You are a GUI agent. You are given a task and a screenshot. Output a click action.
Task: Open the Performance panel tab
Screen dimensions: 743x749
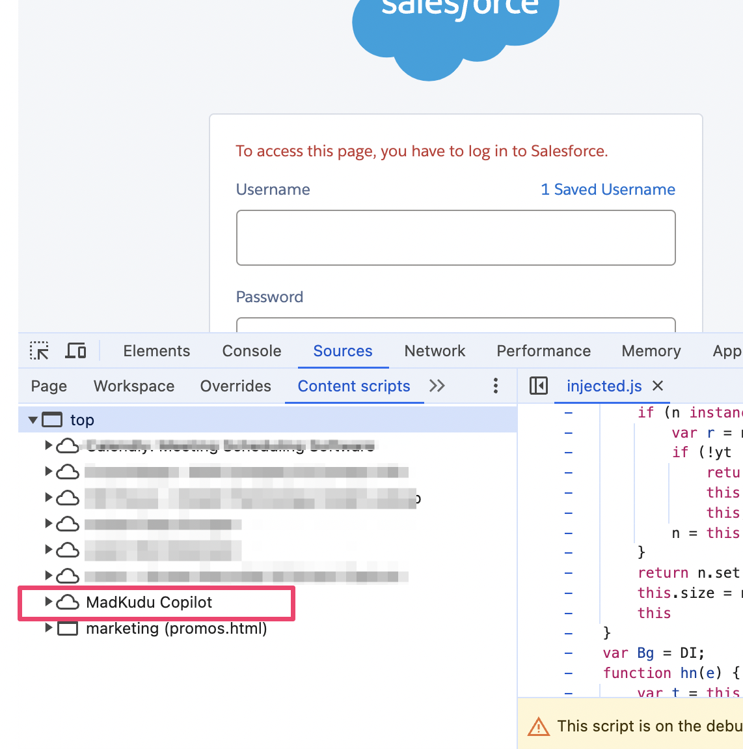pos(543,351)
